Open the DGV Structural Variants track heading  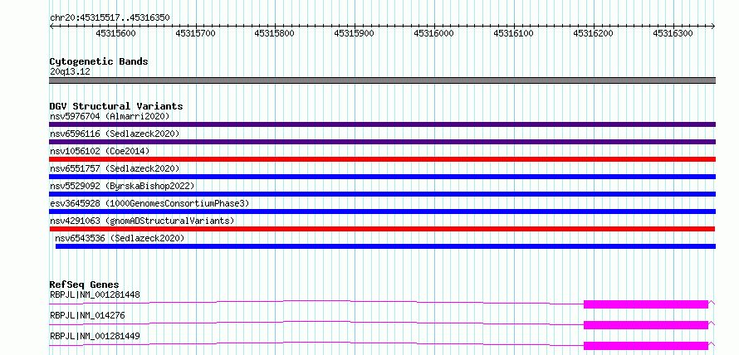pos(116,106)
